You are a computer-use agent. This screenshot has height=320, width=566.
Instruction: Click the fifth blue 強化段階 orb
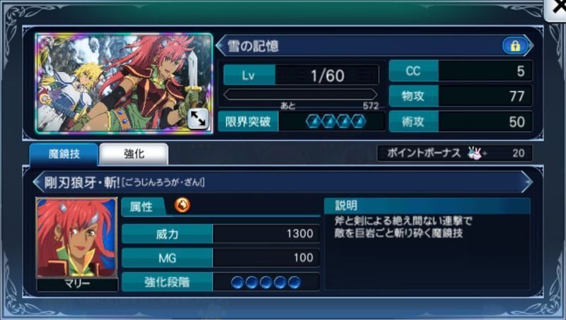click(x=294, y=282)
